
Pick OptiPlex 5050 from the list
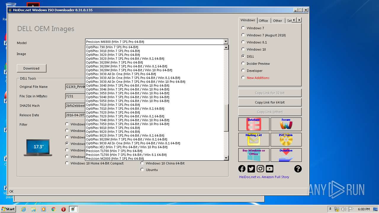pyautogui.click(x=154, y=101)
